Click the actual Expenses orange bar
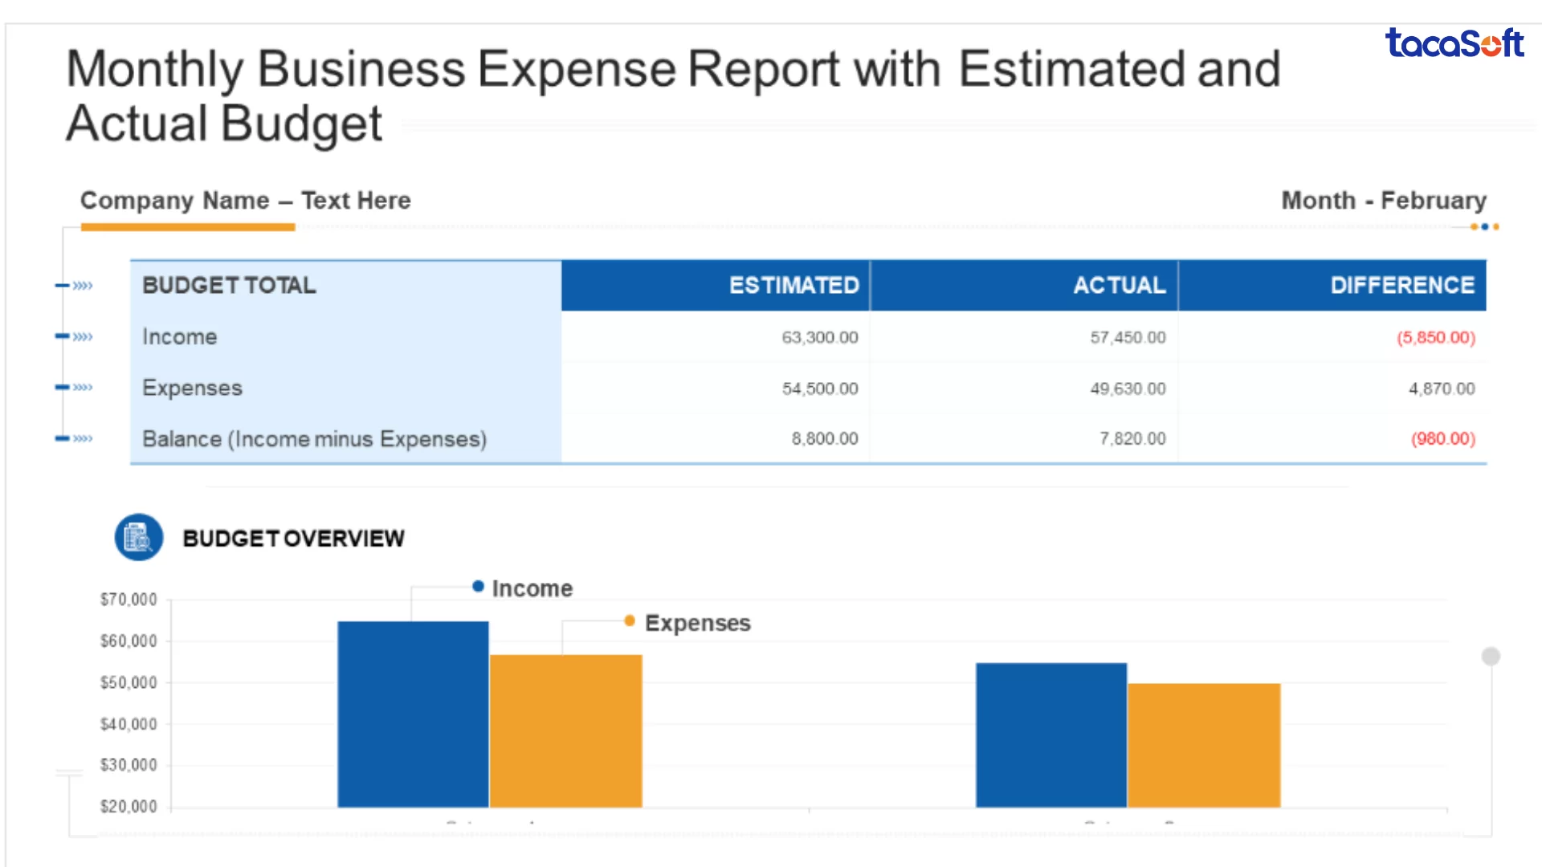 pyautogui.click(x=1203, y=745)
